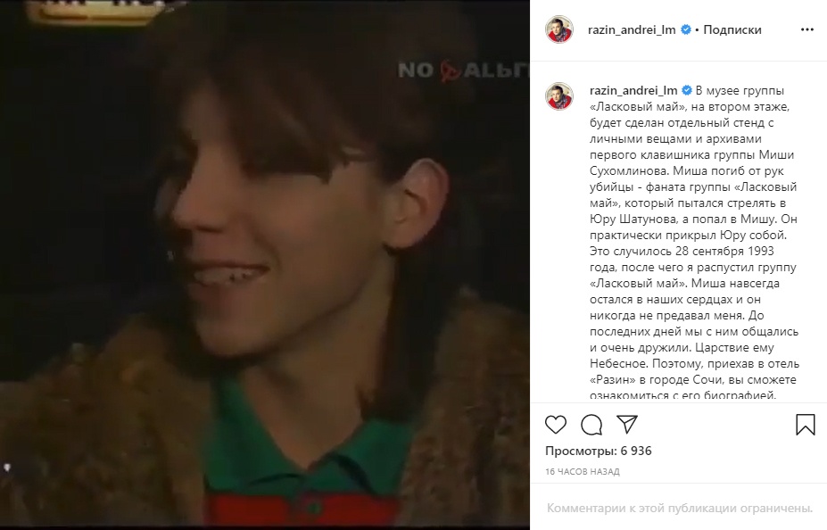Click the razin_andrei_lm username in header
The image size is (827, 530).
point(632,29)
